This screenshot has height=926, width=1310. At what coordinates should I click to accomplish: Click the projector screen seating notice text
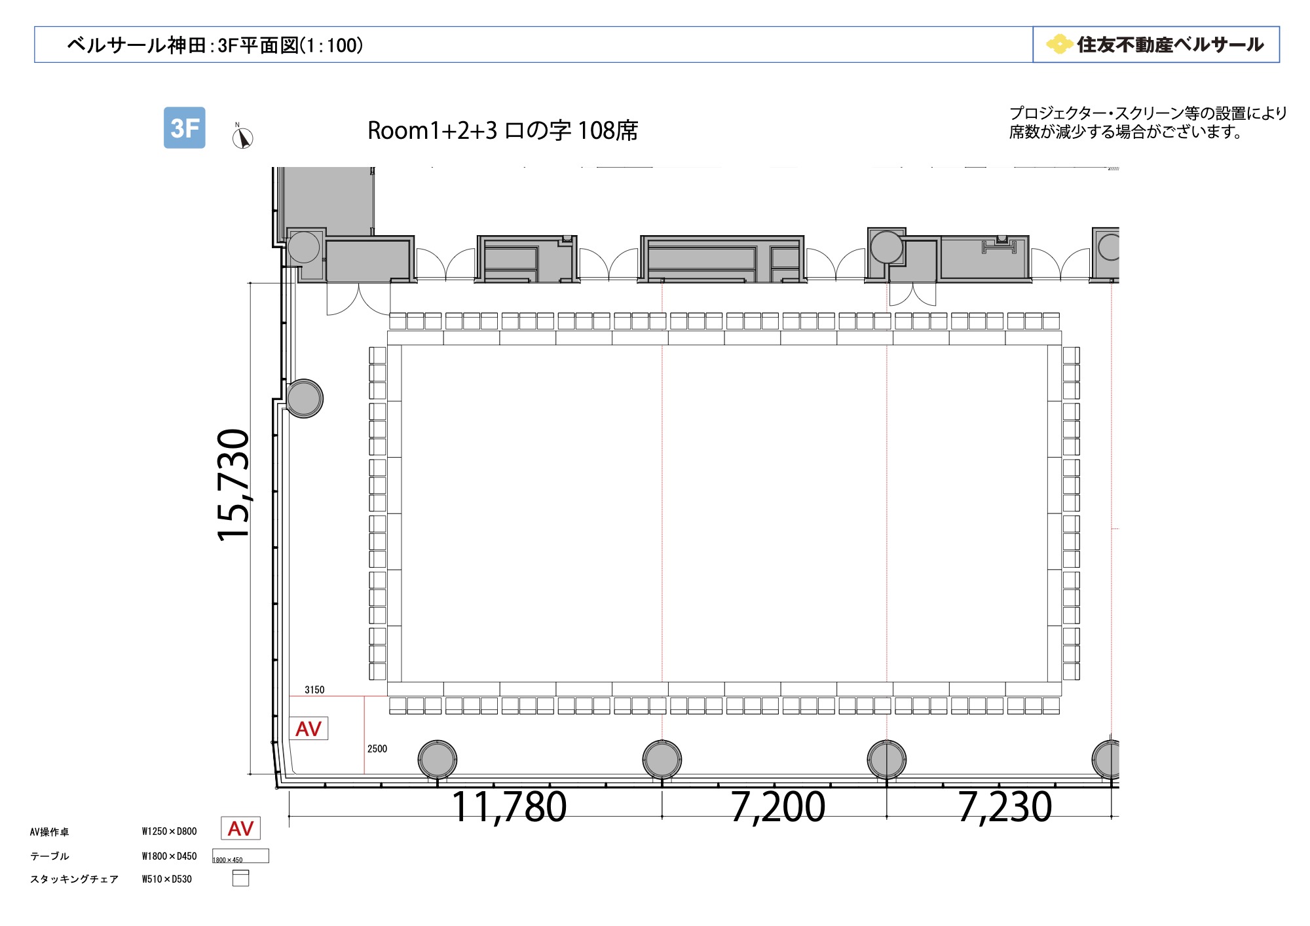click(1148, 122)
